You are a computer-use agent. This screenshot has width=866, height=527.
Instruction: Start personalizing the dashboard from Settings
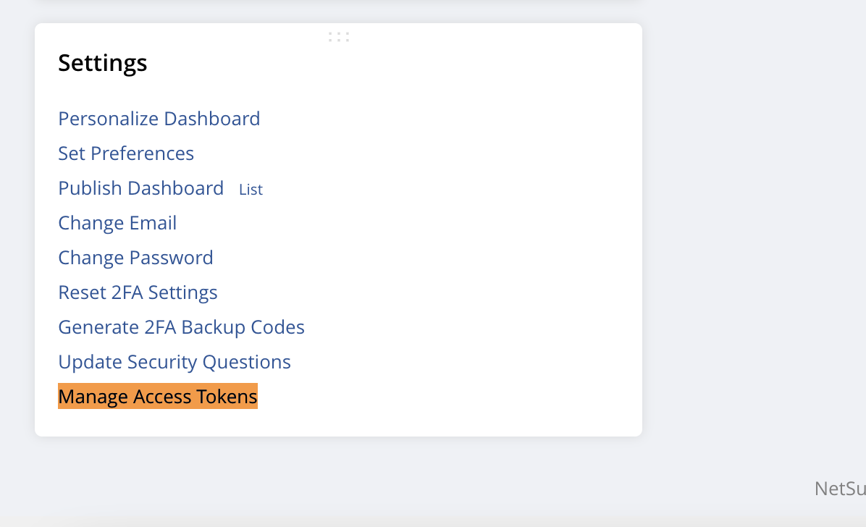[159, 119]
